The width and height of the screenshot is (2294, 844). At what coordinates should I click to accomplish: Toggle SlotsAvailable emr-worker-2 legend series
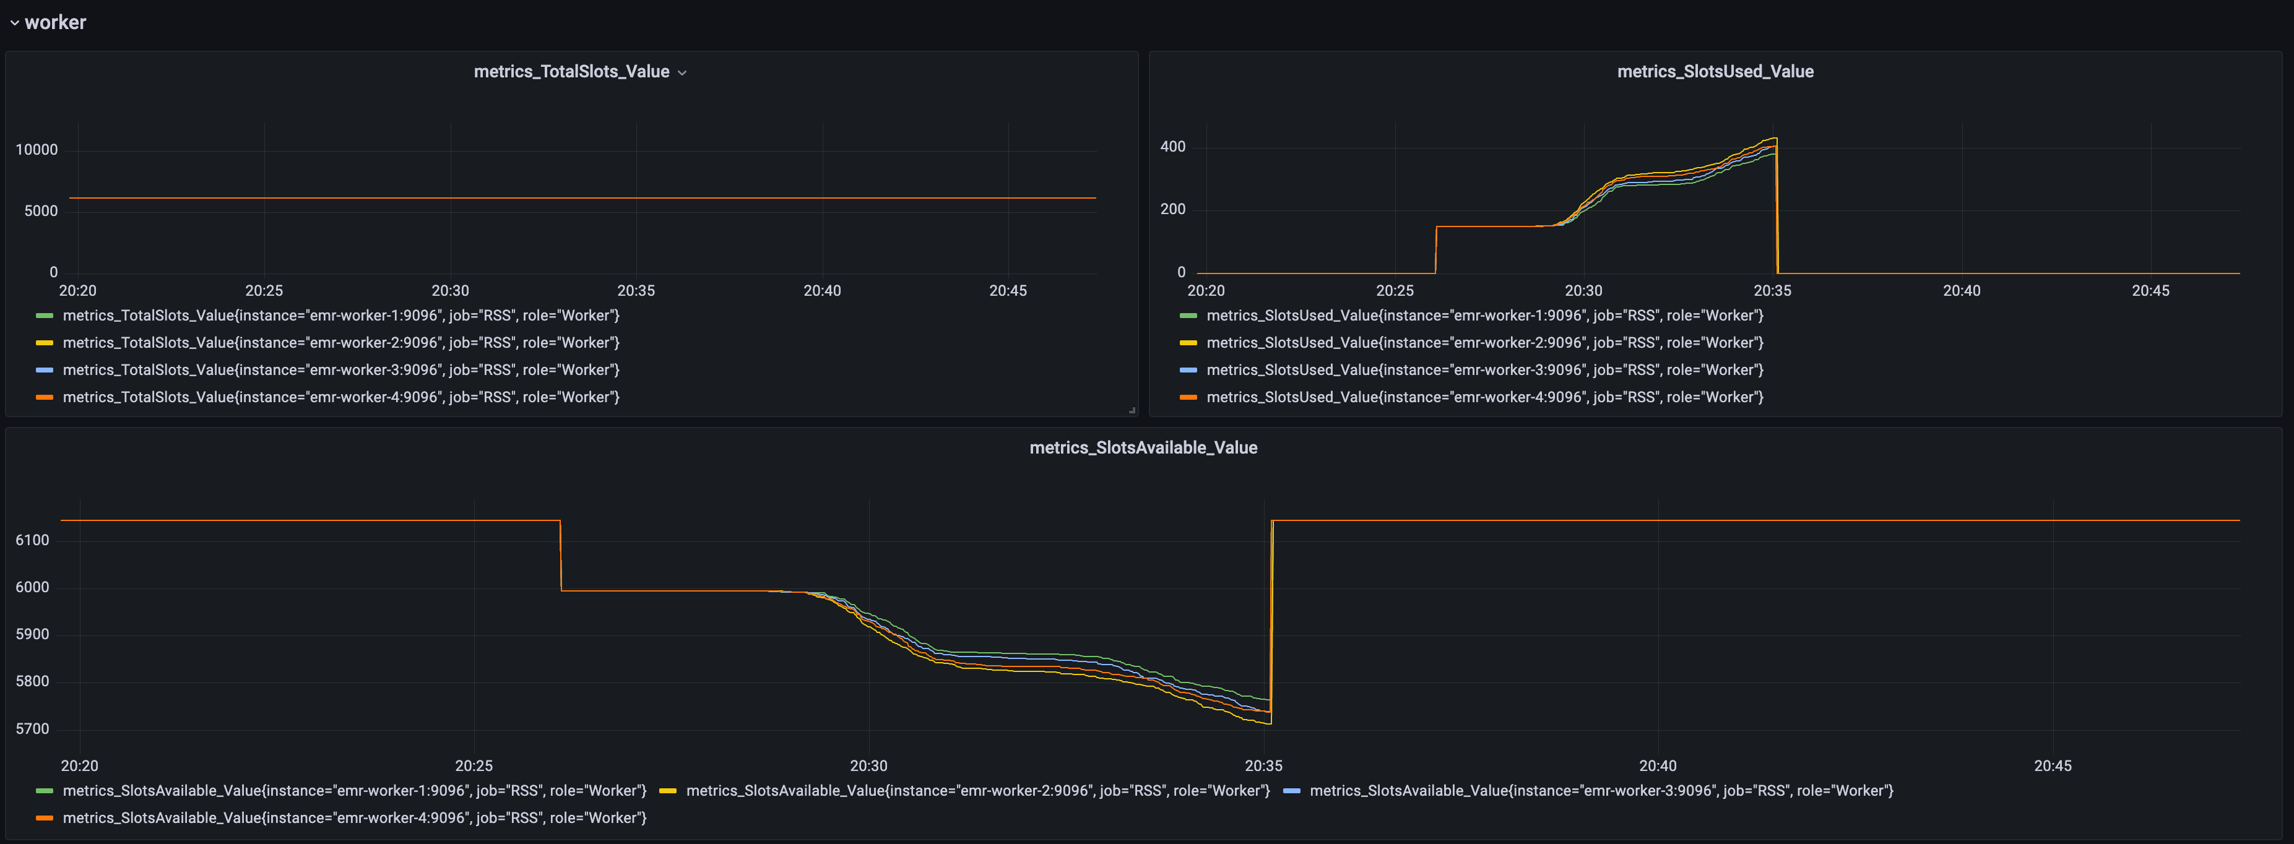point(978,791)
